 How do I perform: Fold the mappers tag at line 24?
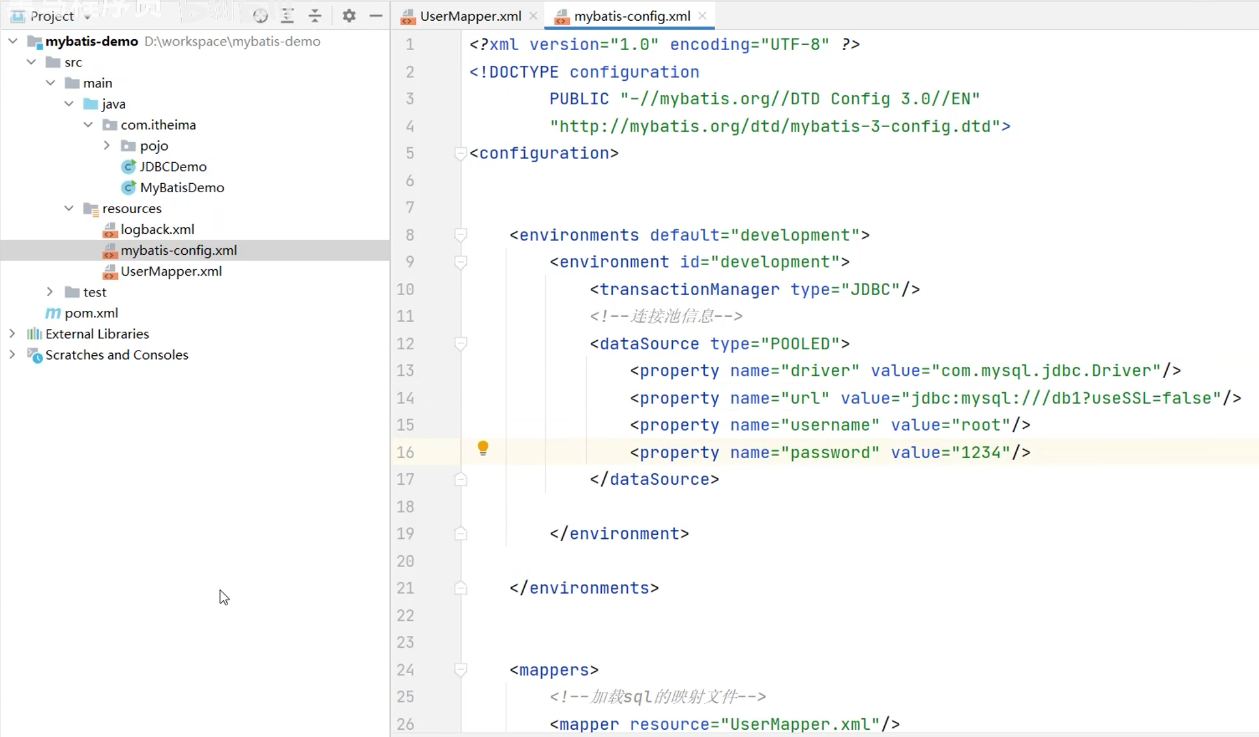click(460, 670)
